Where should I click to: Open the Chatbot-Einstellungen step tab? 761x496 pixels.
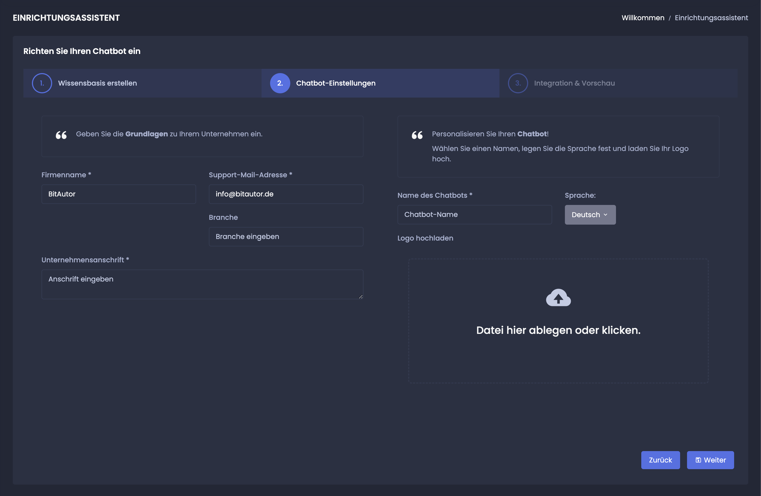coord(336,83)
